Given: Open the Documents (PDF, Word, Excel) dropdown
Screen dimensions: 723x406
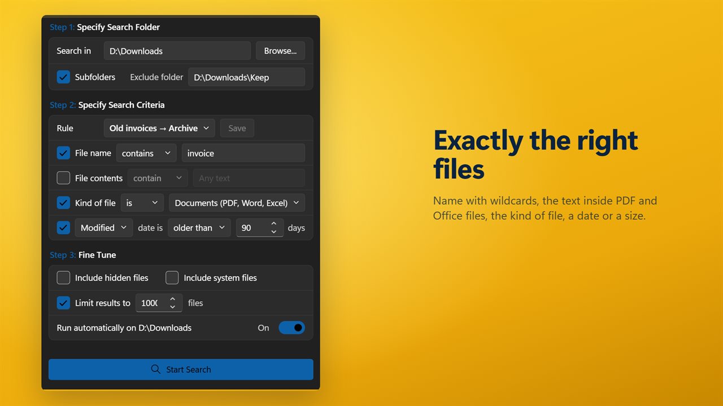Looking at the screenshot, I should pos(237,203).
